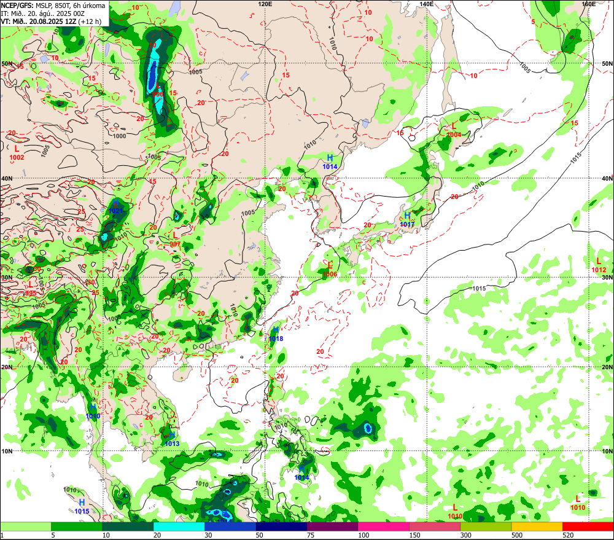Viewport: 614px width, 540px height.
Task: Click the low pressure label 996
Action: pos(158,94)
